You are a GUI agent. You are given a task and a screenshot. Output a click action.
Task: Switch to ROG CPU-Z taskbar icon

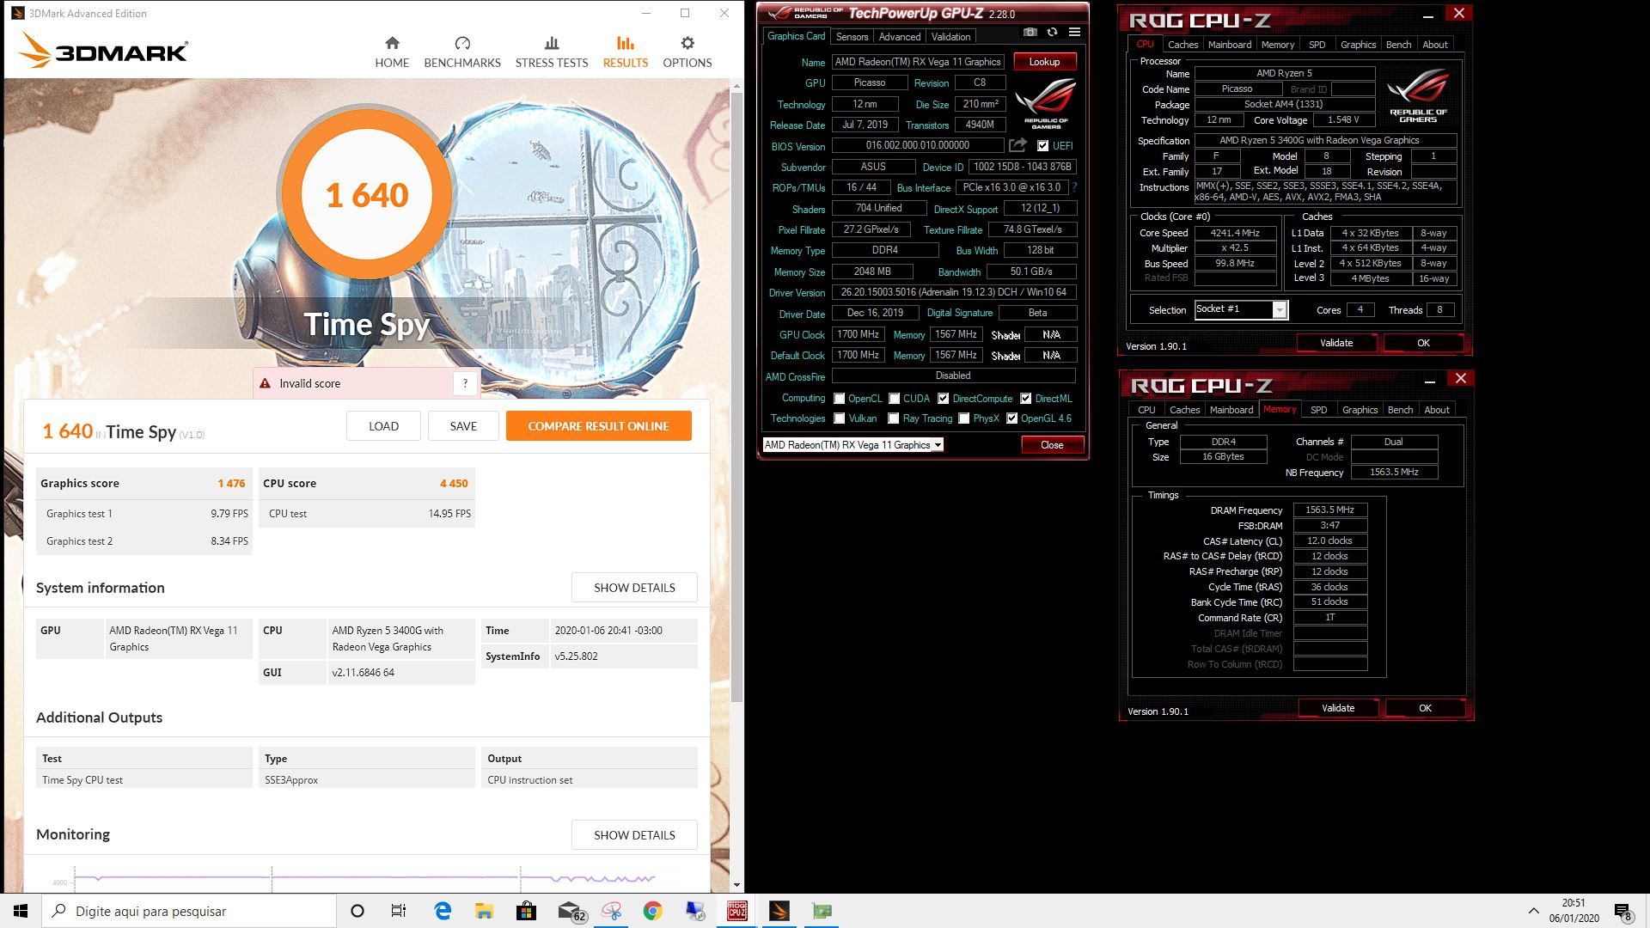[x=737, y=911]
